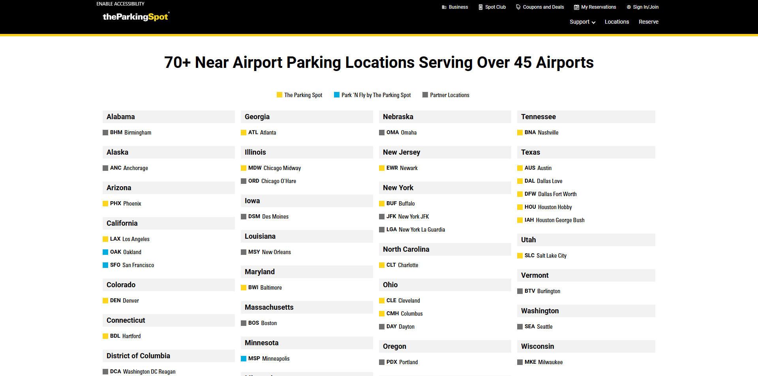758x376 pixels.
Task: Select the Coupons and Deals tag icon
Action: [518, 7]
